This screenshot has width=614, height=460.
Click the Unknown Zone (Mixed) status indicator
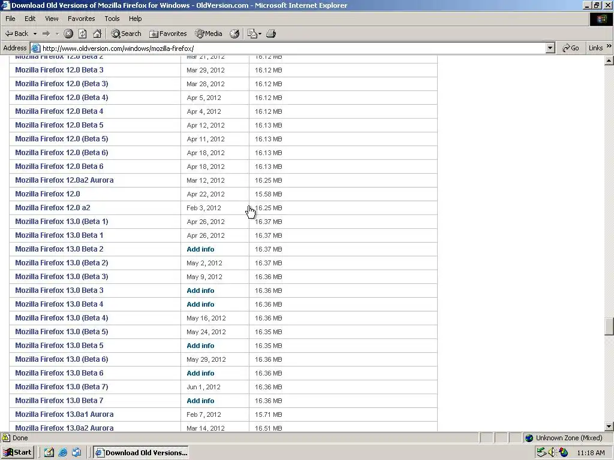[568, 438]
